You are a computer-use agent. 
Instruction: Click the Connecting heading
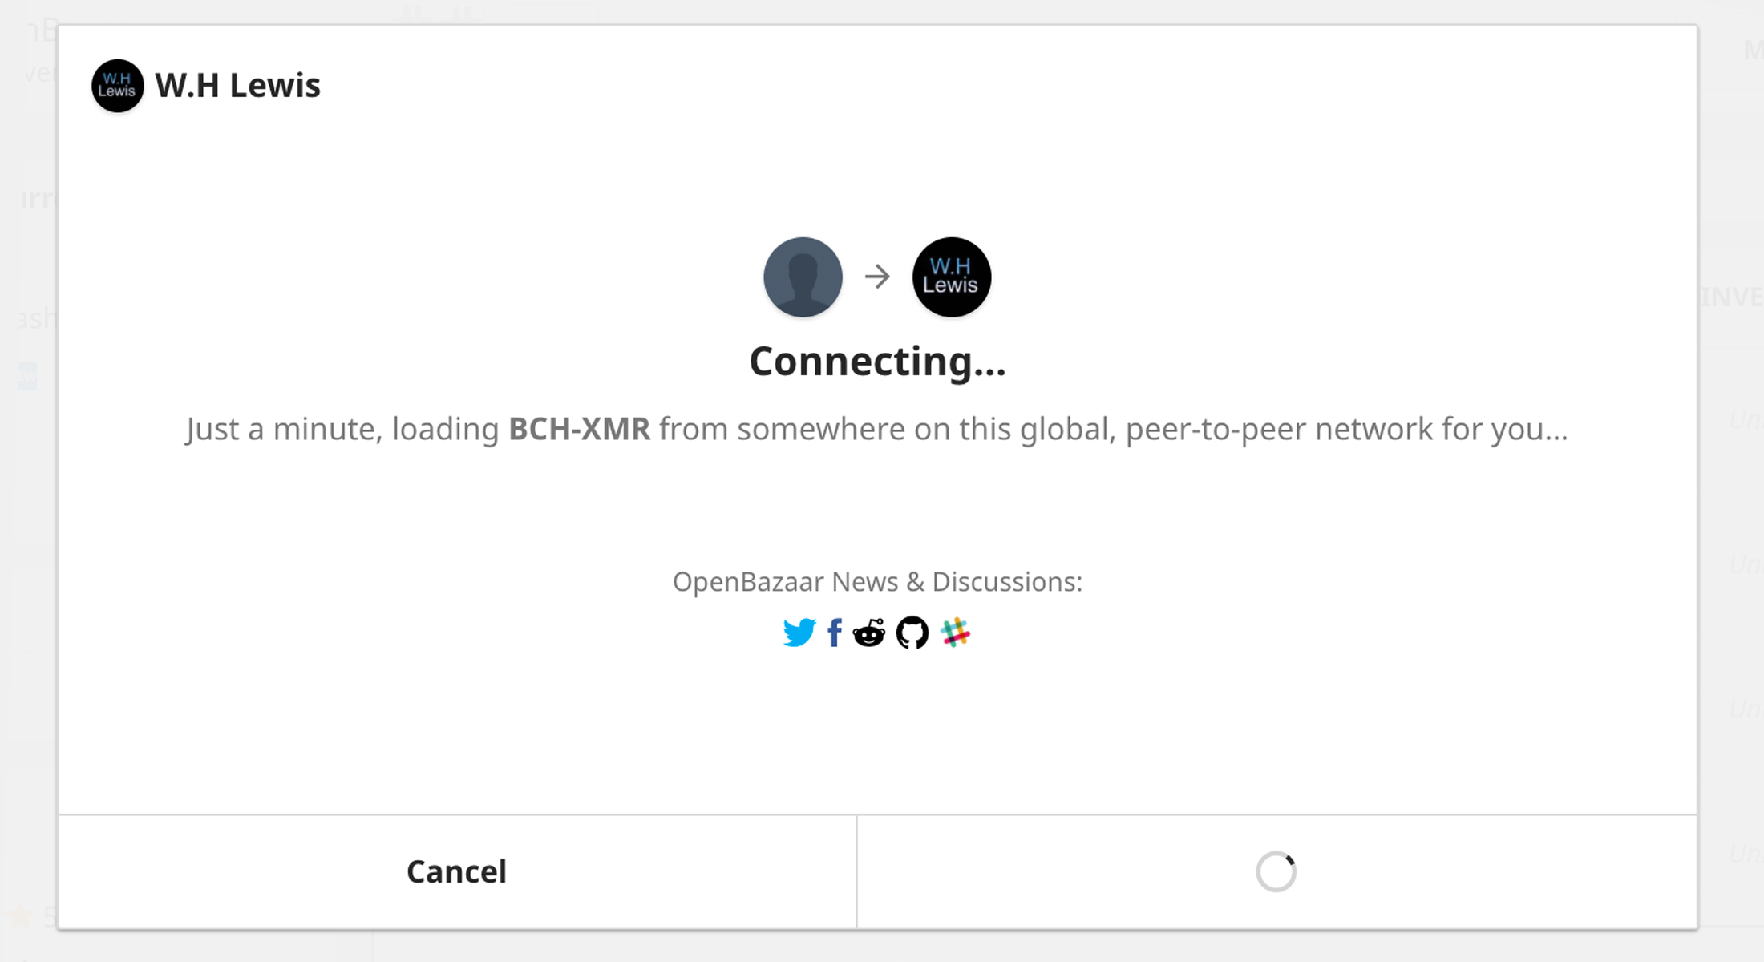click(878, 362)
